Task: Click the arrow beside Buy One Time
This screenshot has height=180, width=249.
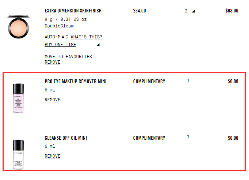Action: [98, 45]
